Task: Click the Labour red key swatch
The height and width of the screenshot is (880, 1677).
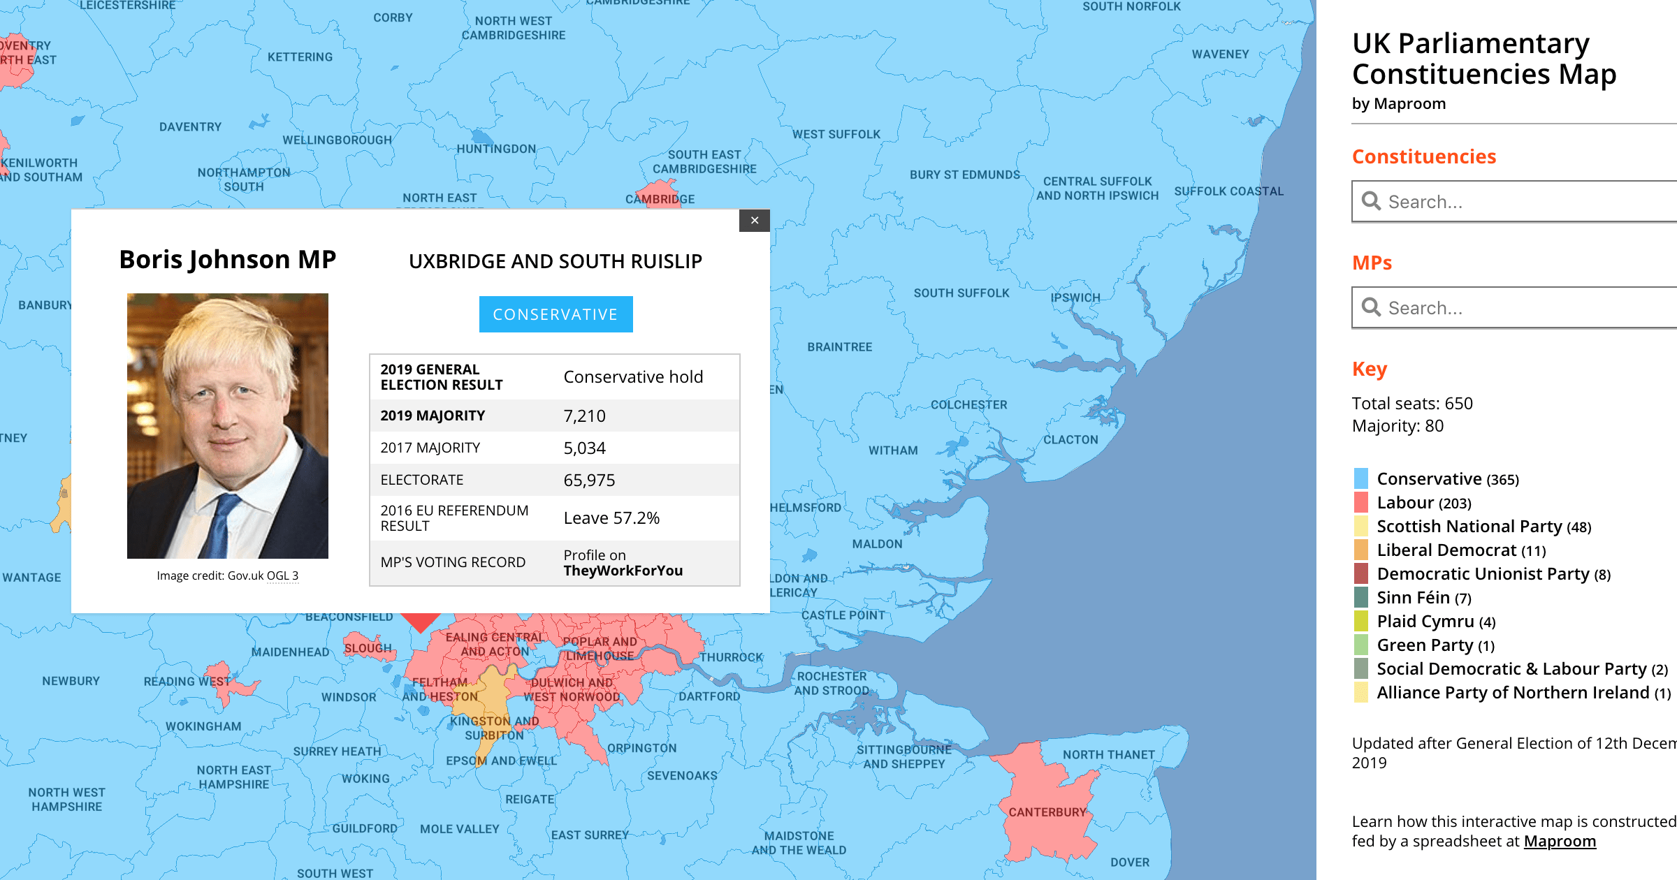Action: (1360, 502)
